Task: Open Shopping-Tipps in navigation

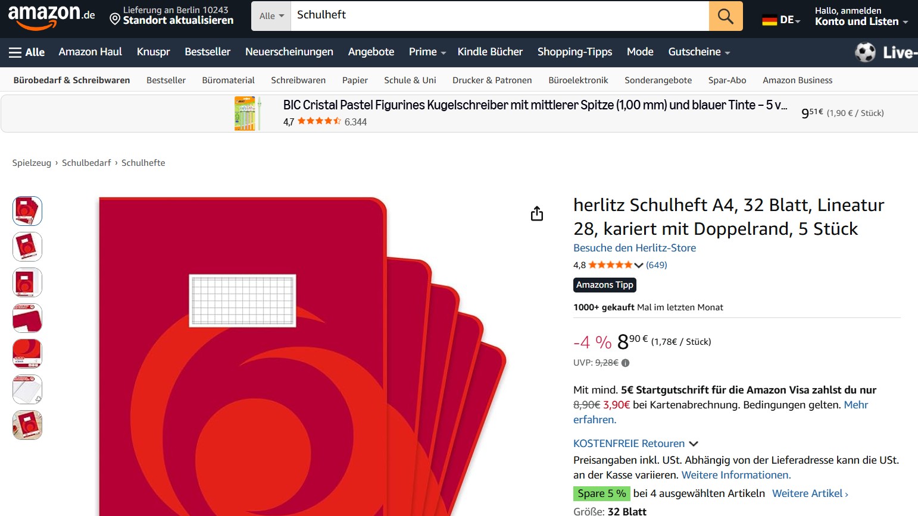Action: tap(574, 52)
